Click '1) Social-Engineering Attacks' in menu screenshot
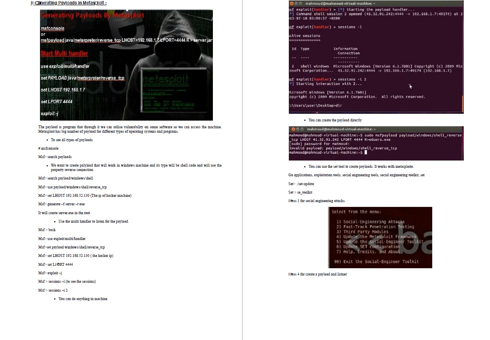The image size is (490, 340). [x=370, y=222]
